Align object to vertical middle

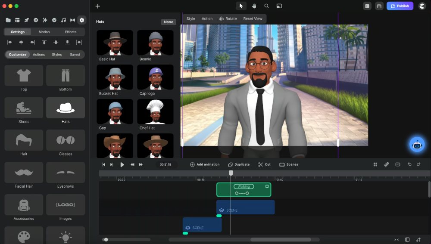pos(56,42)
